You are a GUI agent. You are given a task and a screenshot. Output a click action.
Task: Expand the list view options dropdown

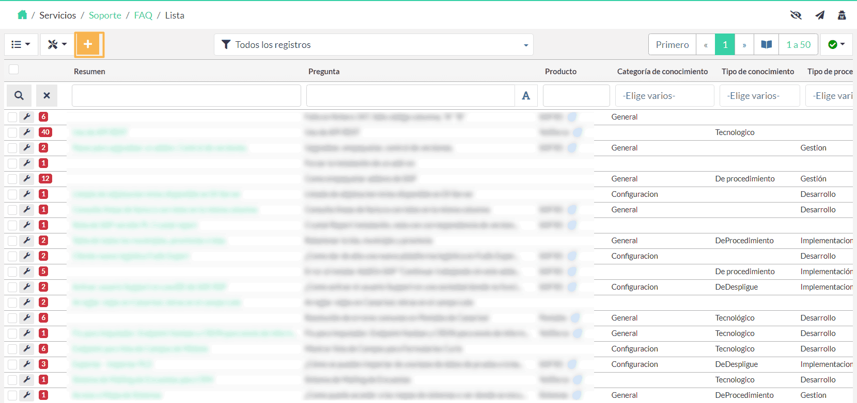pyautogui.click(x=21, y=44)
